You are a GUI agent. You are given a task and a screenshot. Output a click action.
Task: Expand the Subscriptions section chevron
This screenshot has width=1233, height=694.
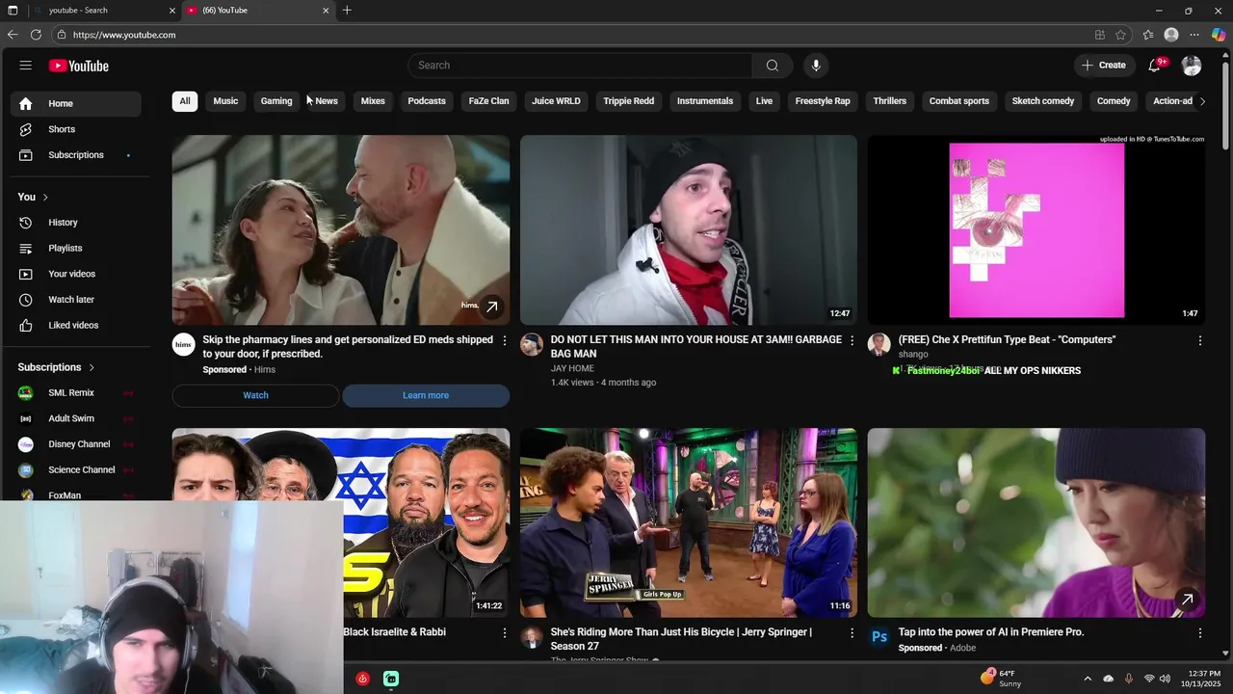pyautogui.click(x=92, y=367)
